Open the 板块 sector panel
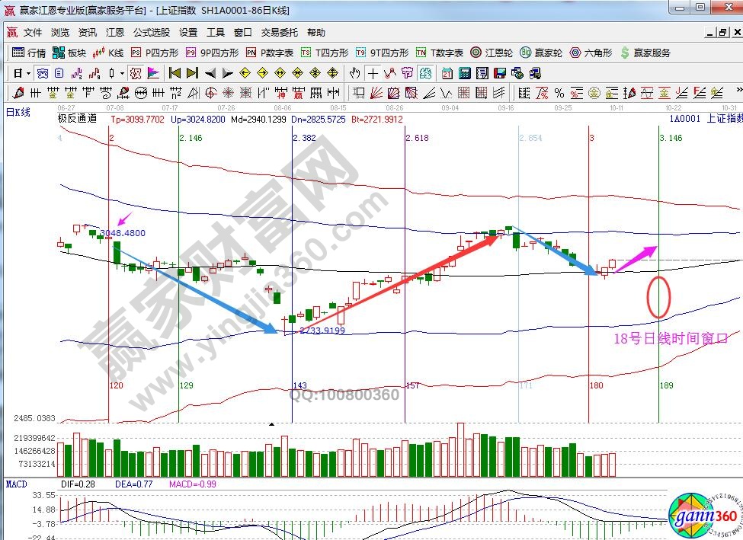The width and height of the screenshot is (743, 540). pos(69,53)
